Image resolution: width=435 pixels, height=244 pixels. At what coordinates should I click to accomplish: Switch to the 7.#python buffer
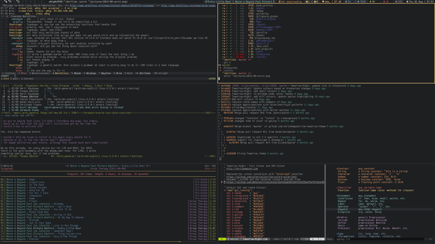pyautogui.click(x=105, y=73)
